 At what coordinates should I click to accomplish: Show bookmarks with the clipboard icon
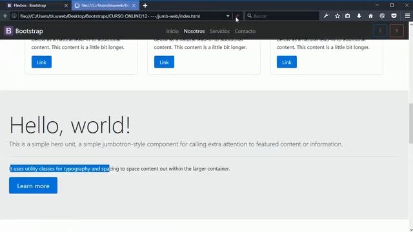click(348, 16)
